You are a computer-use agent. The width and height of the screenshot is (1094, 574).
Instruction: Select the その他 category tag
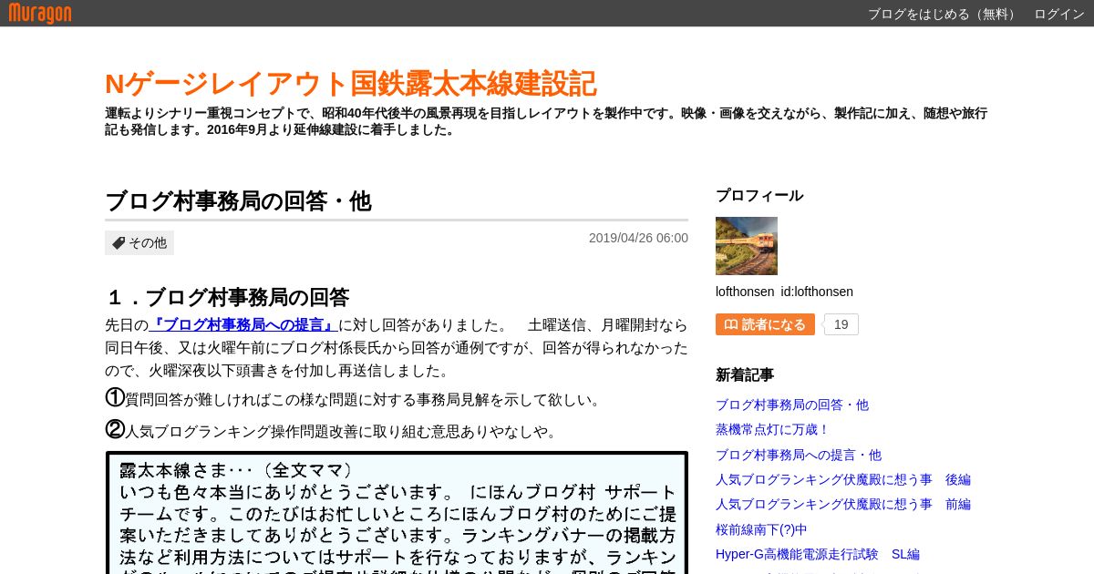139,243
